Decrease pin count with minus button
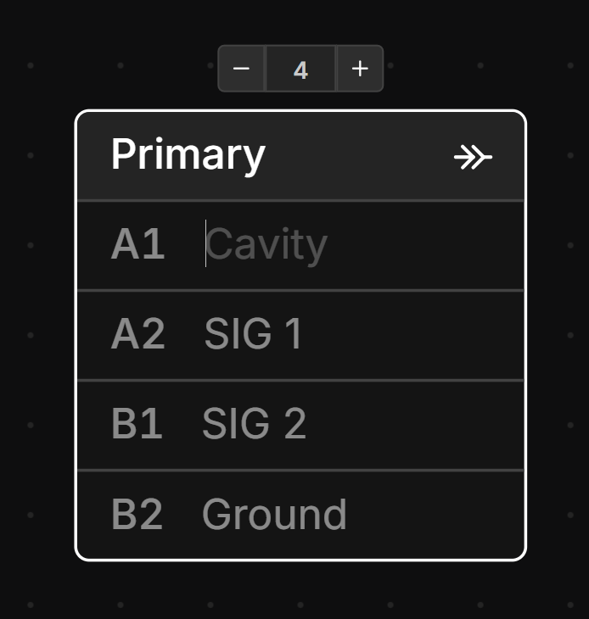 (242, 69)
